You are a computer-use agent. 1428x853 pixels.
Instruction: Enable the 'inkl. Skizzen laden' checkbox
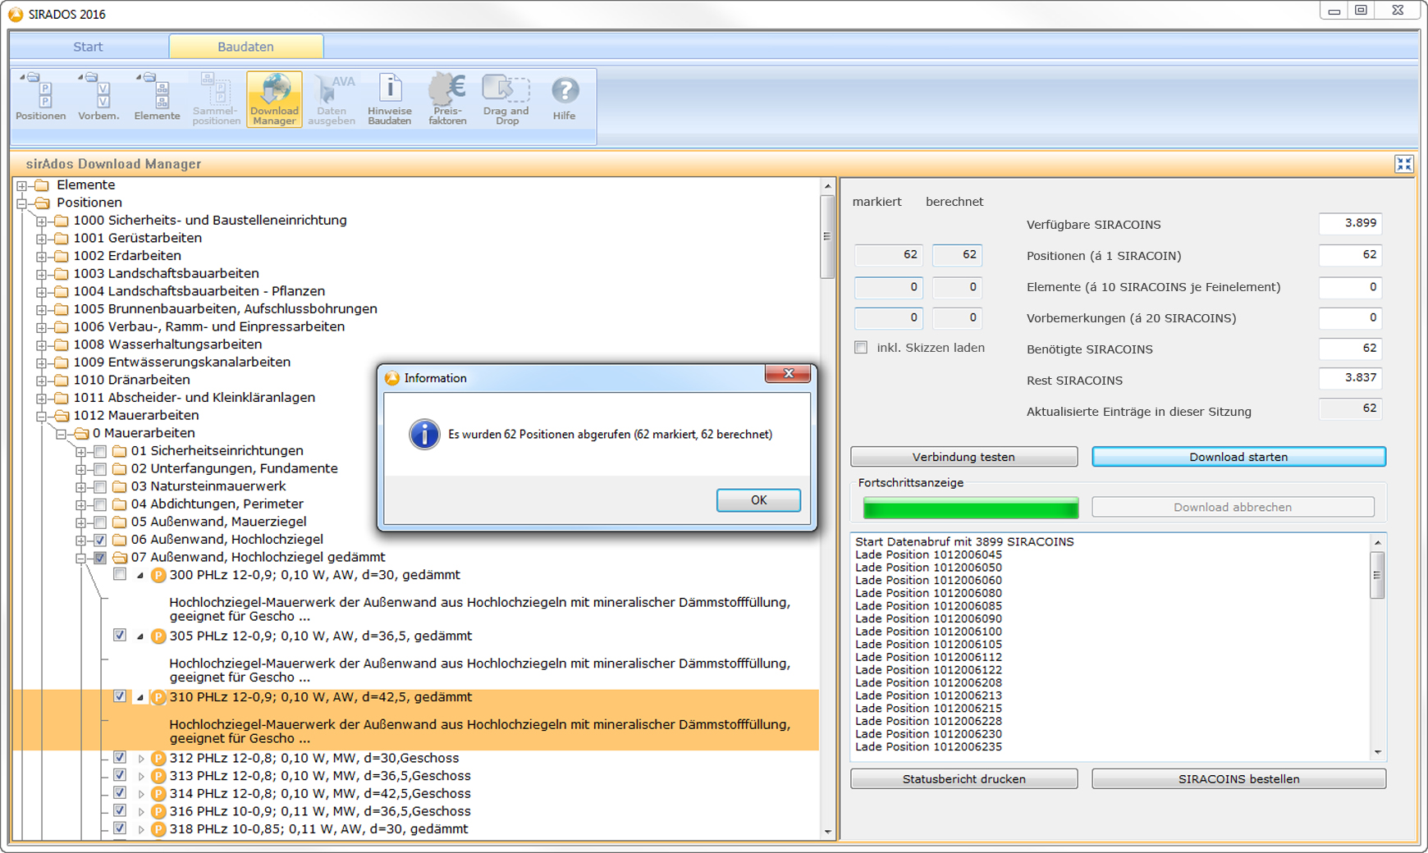(x=861, y=348)
